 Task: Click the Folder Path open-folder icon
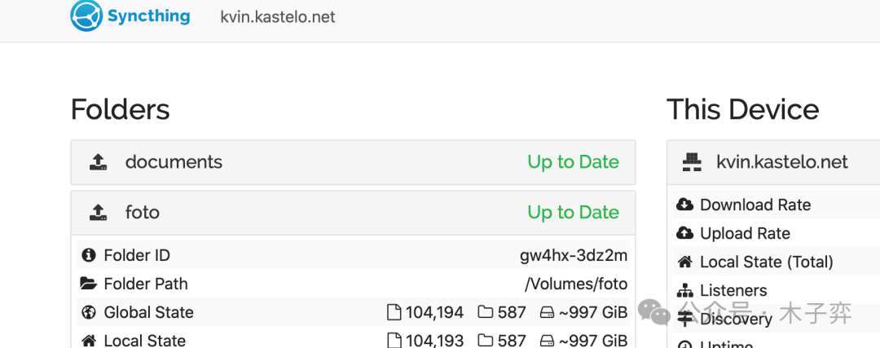(89, 284)
